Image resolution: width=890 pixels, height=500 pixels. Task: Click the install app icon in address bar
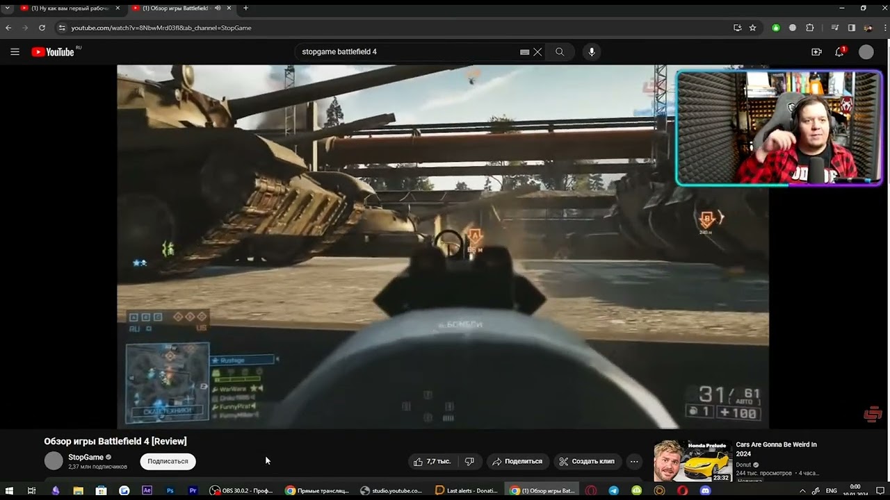(737, 28)
